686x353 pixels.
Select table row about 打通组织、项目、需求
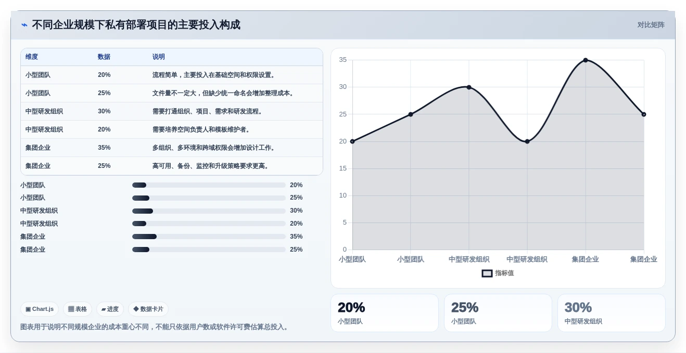click(172, 111)
